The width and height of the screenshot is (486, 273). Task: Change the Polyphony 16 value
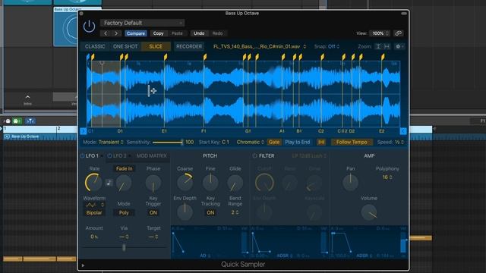pos(387,177)
